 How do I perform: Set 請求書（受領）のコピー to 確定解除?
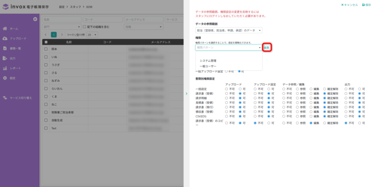pyautogui.click(x=325, y=123)
